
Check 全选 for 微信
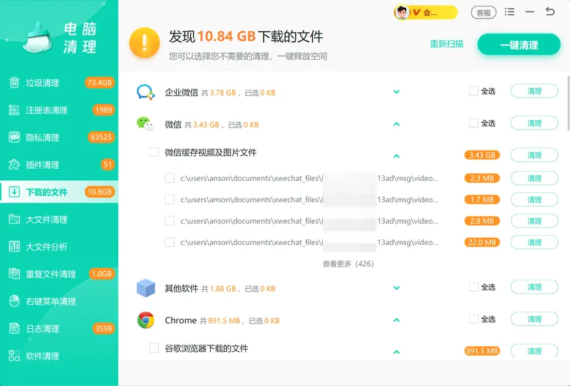point(473,123)
